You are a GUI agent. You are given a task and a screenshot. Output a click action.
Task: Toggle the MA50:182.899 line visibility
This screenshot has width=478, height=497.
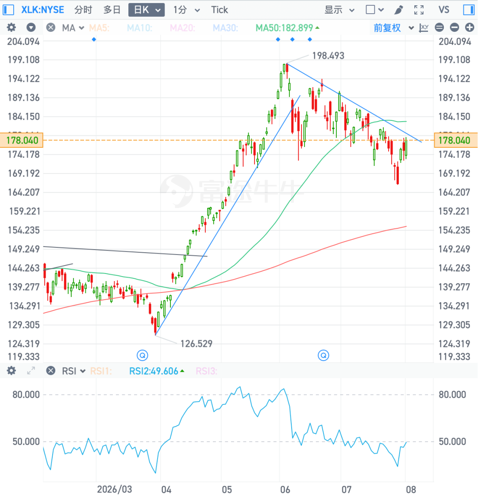coord(287,28)
